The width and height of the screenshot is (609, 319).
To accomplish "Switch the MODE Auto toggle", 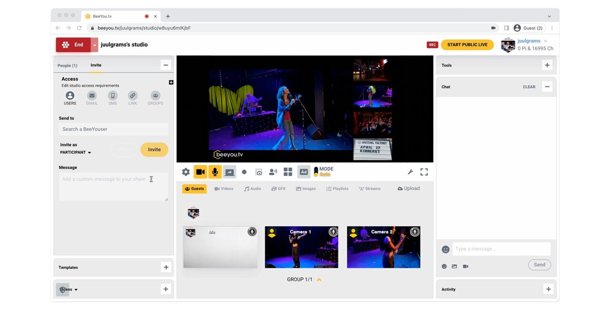I will pos(316,171).
